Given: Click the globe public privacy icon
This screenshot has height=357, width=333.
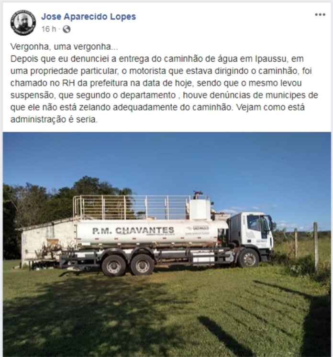Looking at the screenshot, I should [67, 29].
